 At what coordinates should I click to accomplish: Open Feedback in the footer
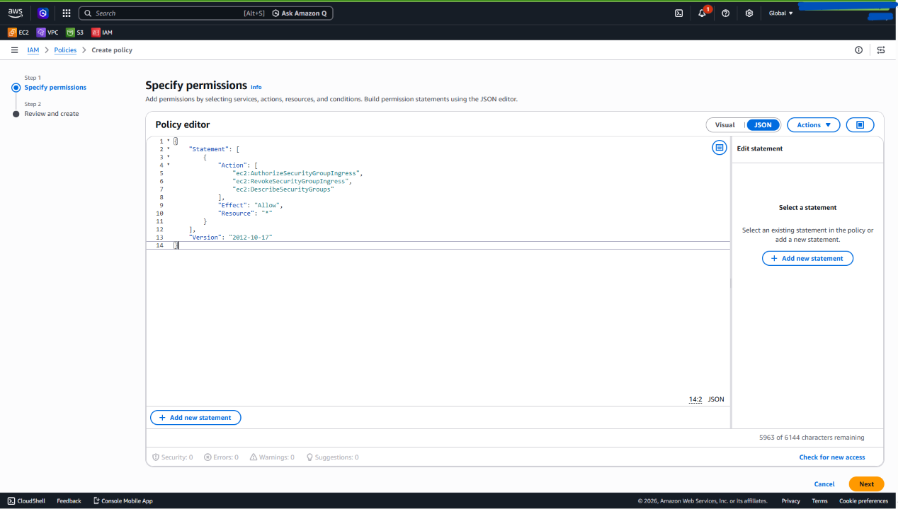click(69, 501)
